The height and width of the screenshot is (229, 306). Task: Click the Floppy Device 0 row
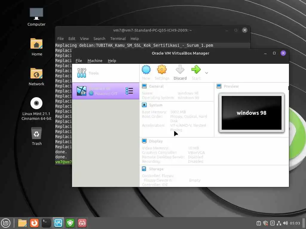172,180
